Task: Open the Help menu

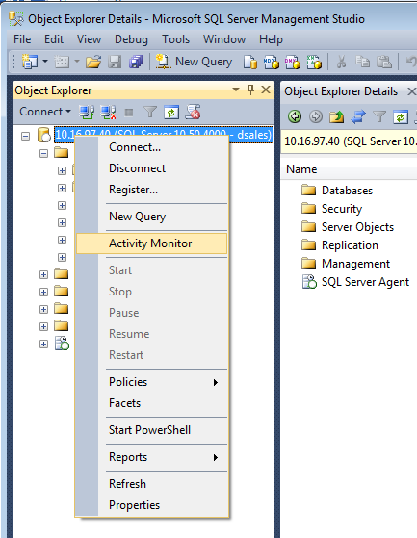Action: pyautogui.click(x=271, y=39)
